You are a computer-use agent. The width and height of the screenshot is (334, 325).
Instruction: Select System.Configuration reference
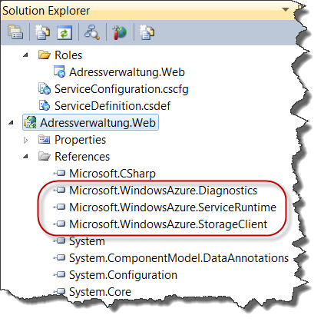point(123,275)
